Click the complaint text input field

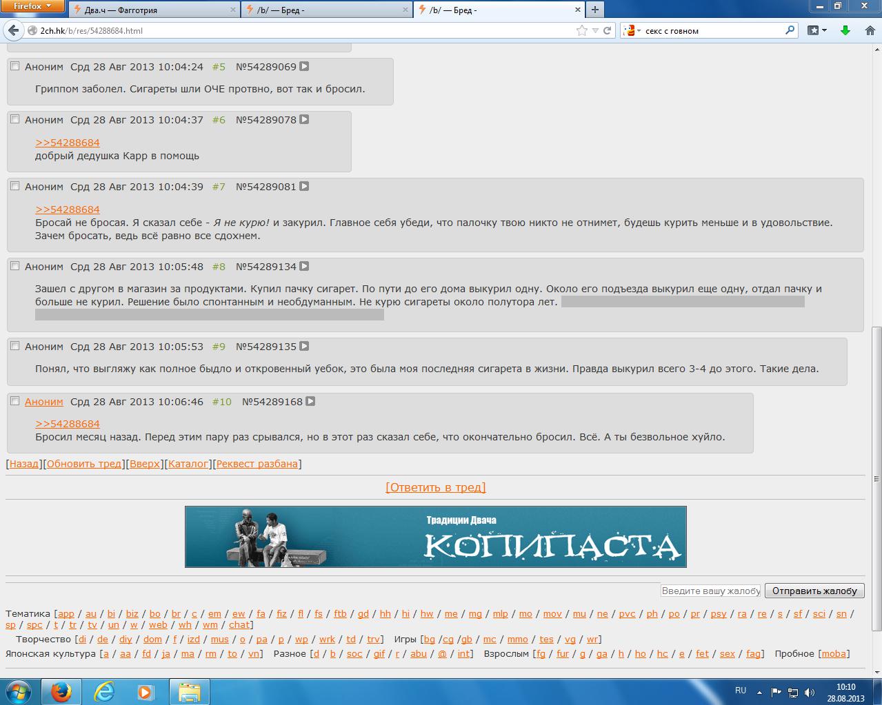point(710,591)
